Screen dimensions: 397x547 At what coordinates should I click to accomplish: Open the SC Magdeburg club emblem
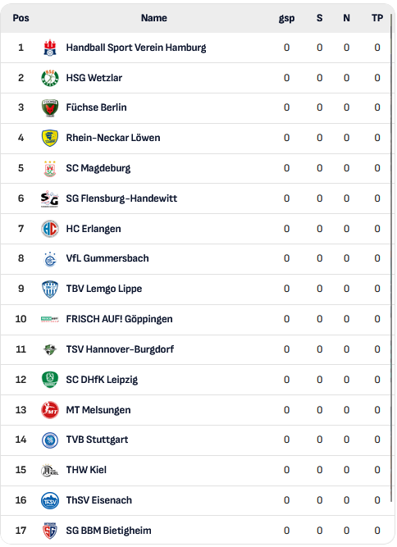(50, 168)
